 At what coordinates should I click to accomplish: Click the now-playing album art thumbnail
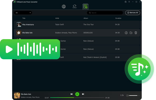point(17,96)
